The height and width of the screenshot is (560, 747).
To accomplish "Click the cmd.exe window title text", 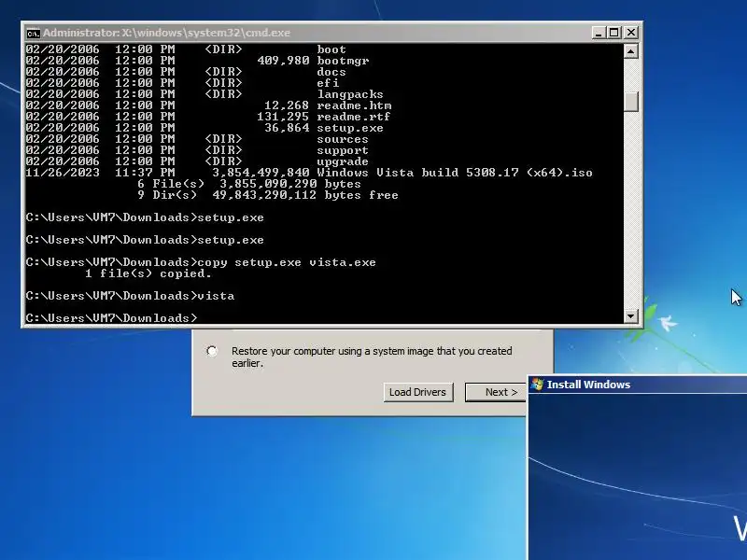I will click(x=166, y=33).
